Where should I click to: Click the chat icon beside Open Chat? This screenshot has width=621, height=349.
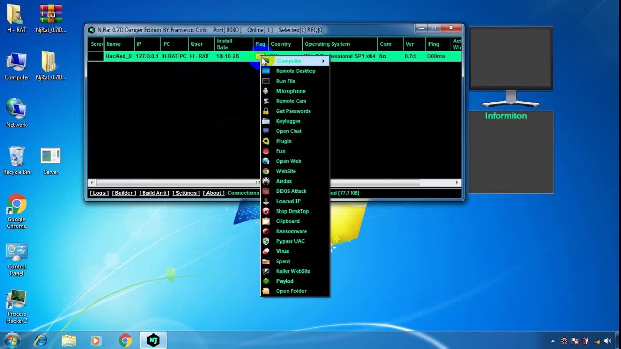266,131
